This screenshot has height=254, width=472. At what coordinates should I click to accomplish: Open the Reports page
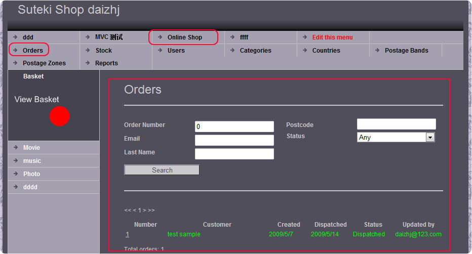106,63
